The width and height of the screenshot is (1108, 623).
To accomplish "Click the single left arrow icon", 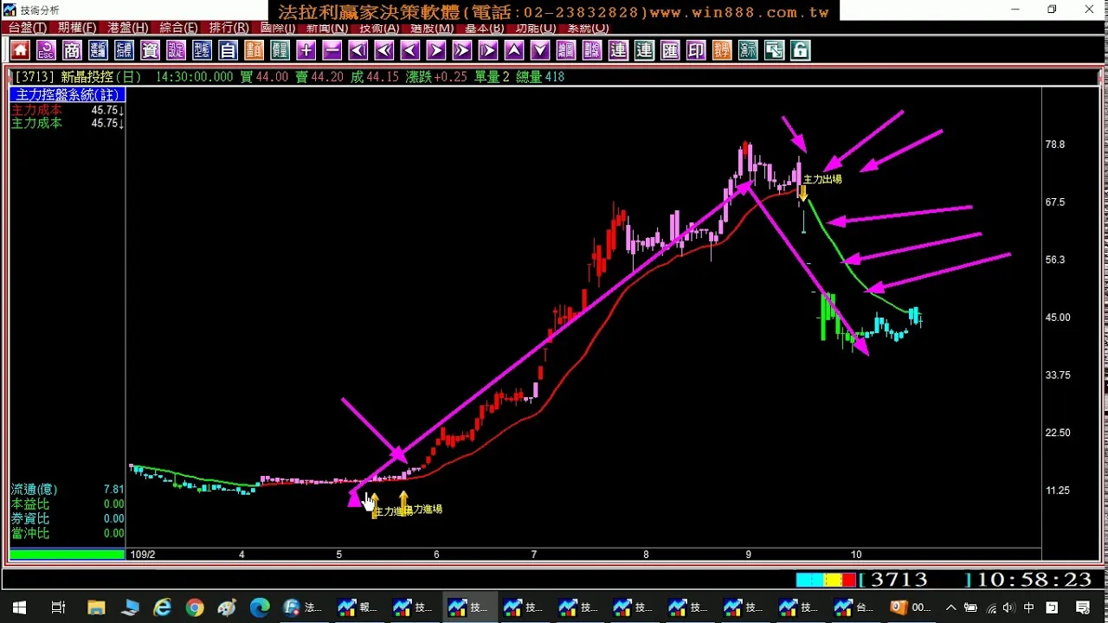I will [x=410, y=50].
